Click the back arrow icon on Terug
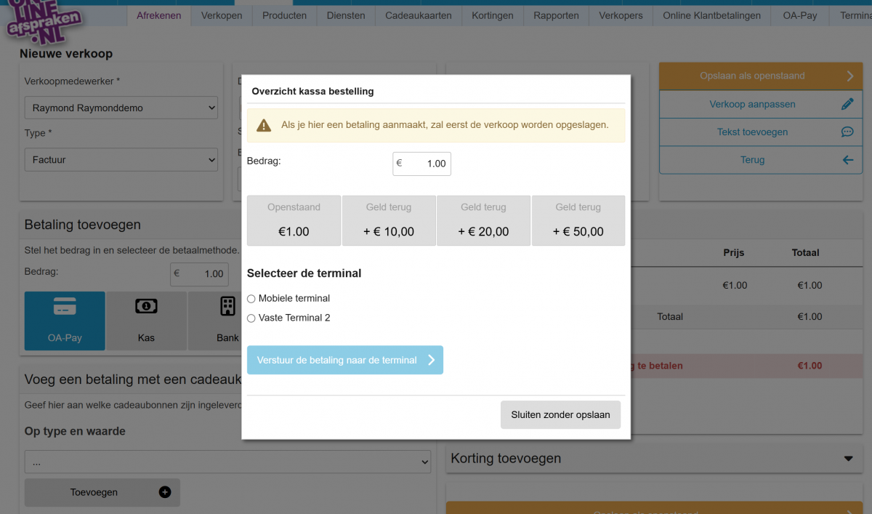The height and width of the screenshot is (514, 872). click(x=847, y=159)
